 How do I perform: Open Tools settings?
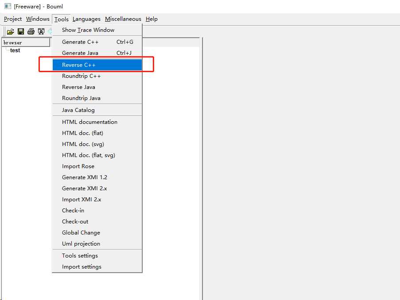click(x=97, y=256)
